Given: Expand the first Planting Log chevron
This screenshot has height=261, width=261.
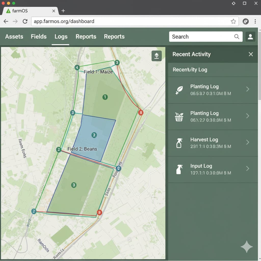Looking at the screenshot, I should pyautogui.click(x=247, y=89).
